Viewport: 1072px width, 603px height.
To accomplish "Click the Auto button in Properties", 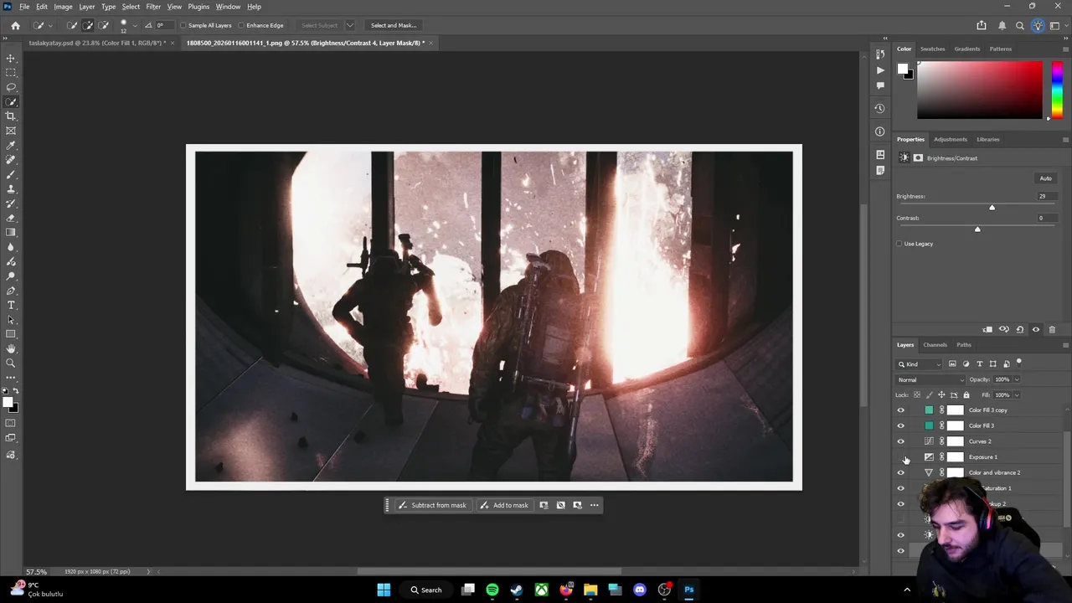I will (1045, 178).
